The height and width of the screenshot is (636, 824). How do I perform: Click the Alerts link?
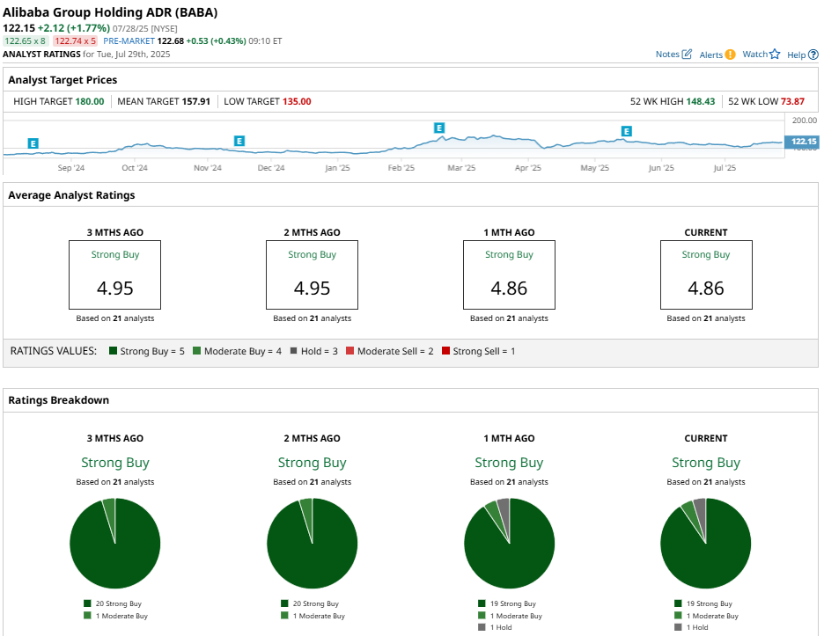coord(711,55)
